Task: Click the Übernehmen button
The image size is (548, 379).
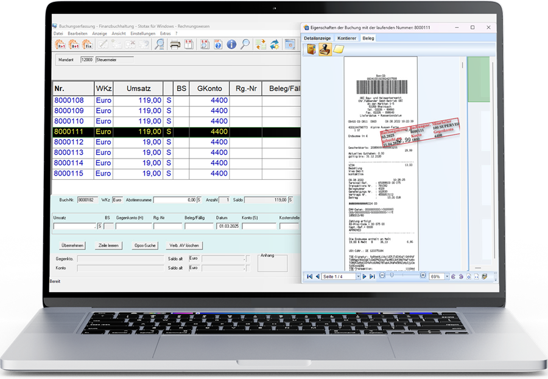Action: (72, 245)
